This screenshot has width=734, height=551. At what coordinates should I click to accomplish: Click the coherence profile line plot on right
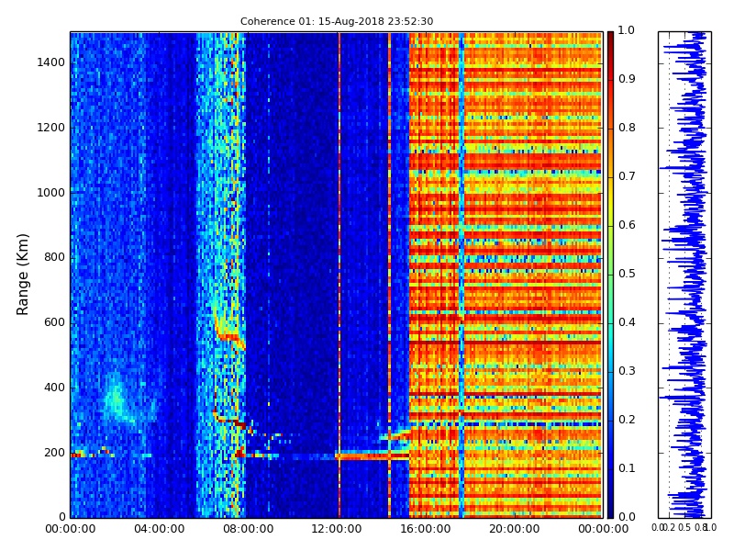click(684, 275)
